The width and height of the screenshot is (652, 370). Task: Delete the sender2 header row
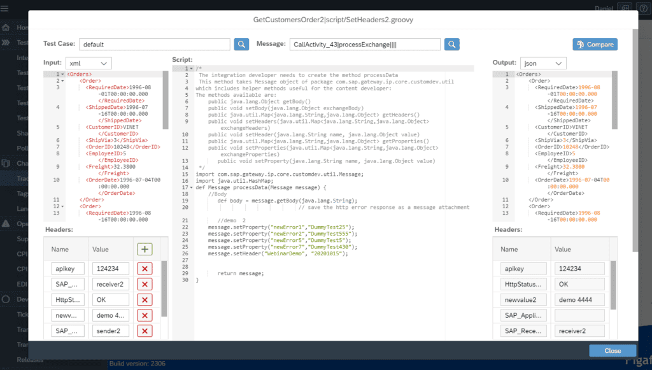[x=145, y=331]
